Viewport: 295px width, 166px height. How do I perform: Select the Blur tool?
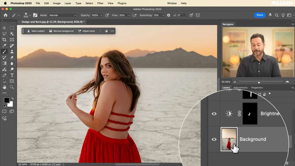pos(12,63)
